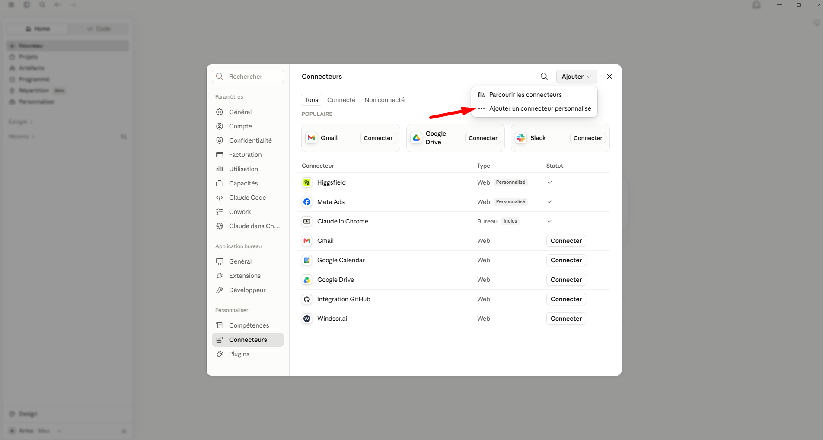823x440 pixels.
Task: Click the Google Drive logo in the popular card
Action: point(416,138)
